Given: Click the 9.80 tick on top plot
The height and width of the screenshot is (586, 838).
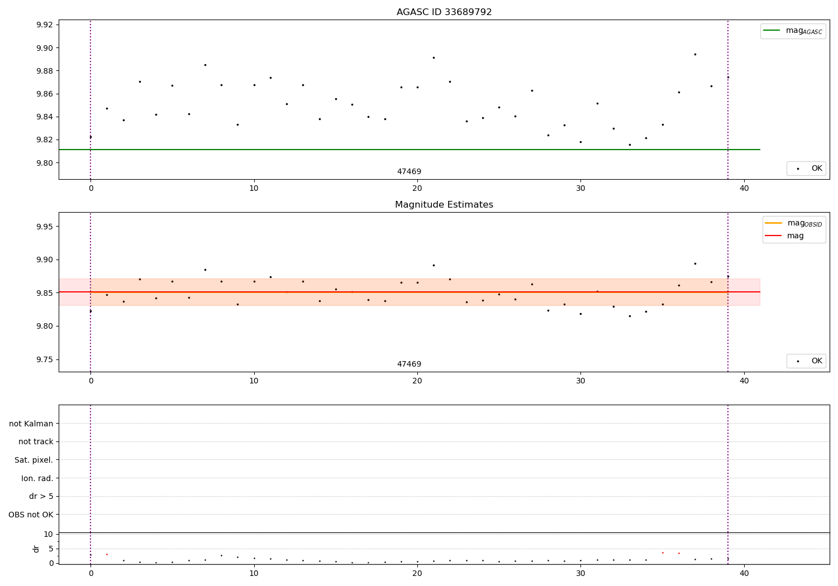Looking at the screenshot, I should coord(44,163).
